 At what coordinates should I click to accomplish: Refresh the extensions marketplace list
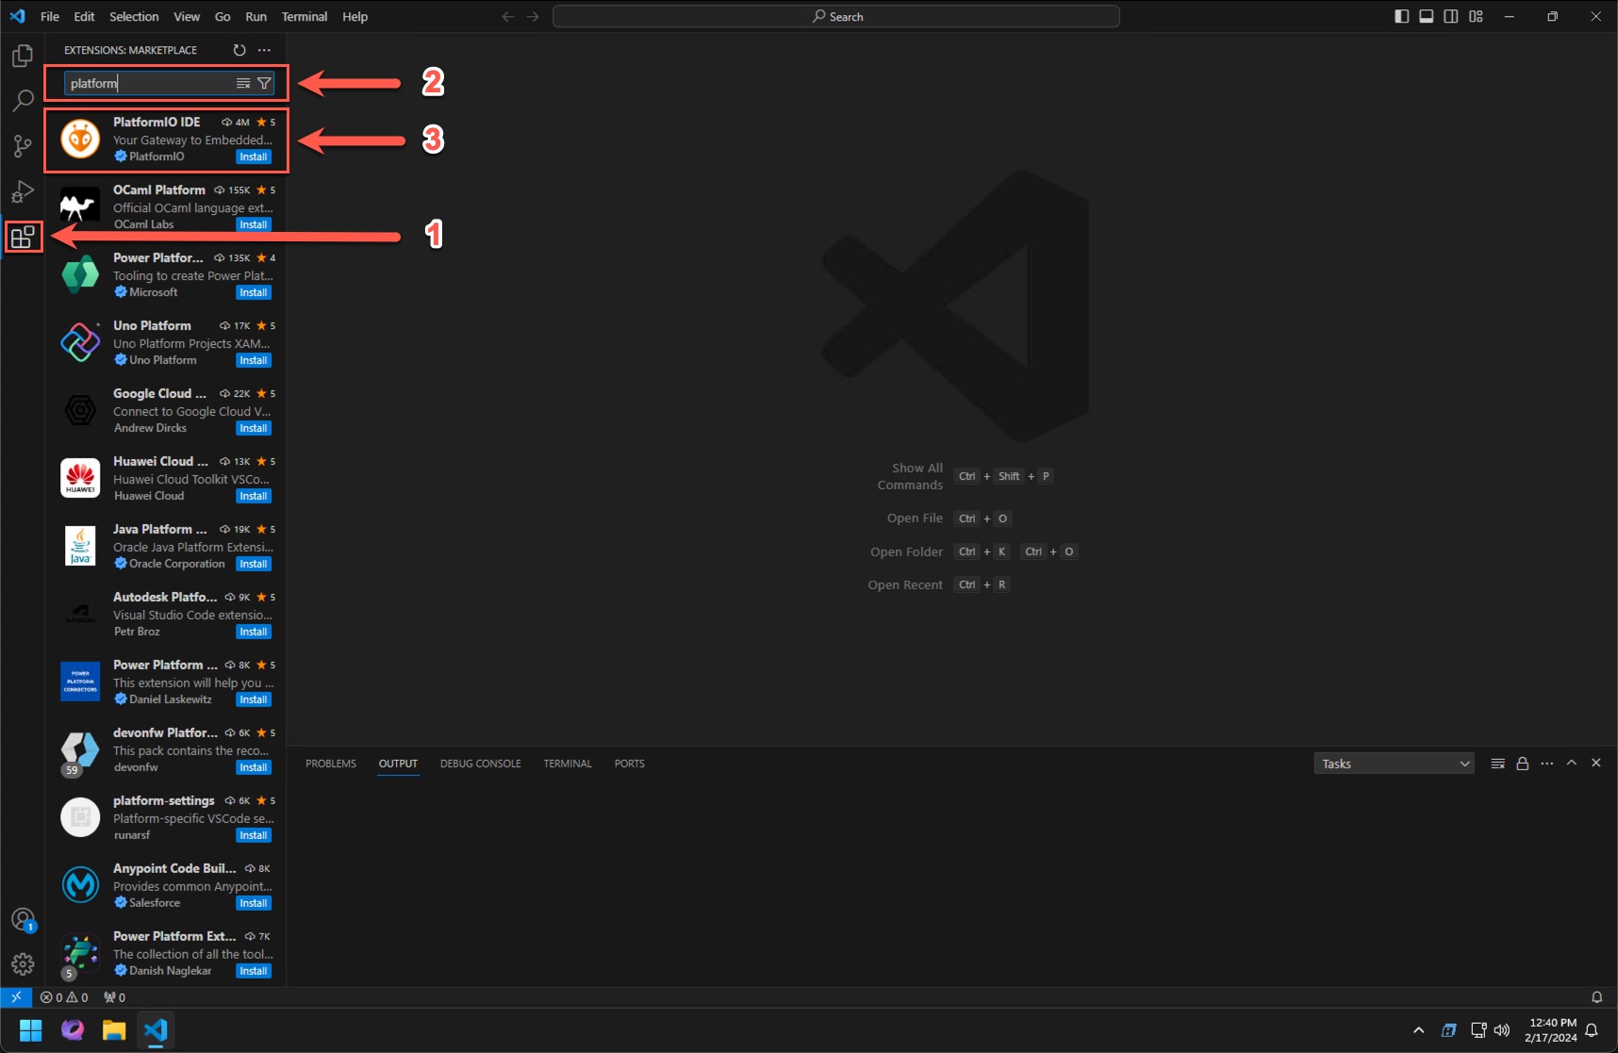(x=239, y=50)
